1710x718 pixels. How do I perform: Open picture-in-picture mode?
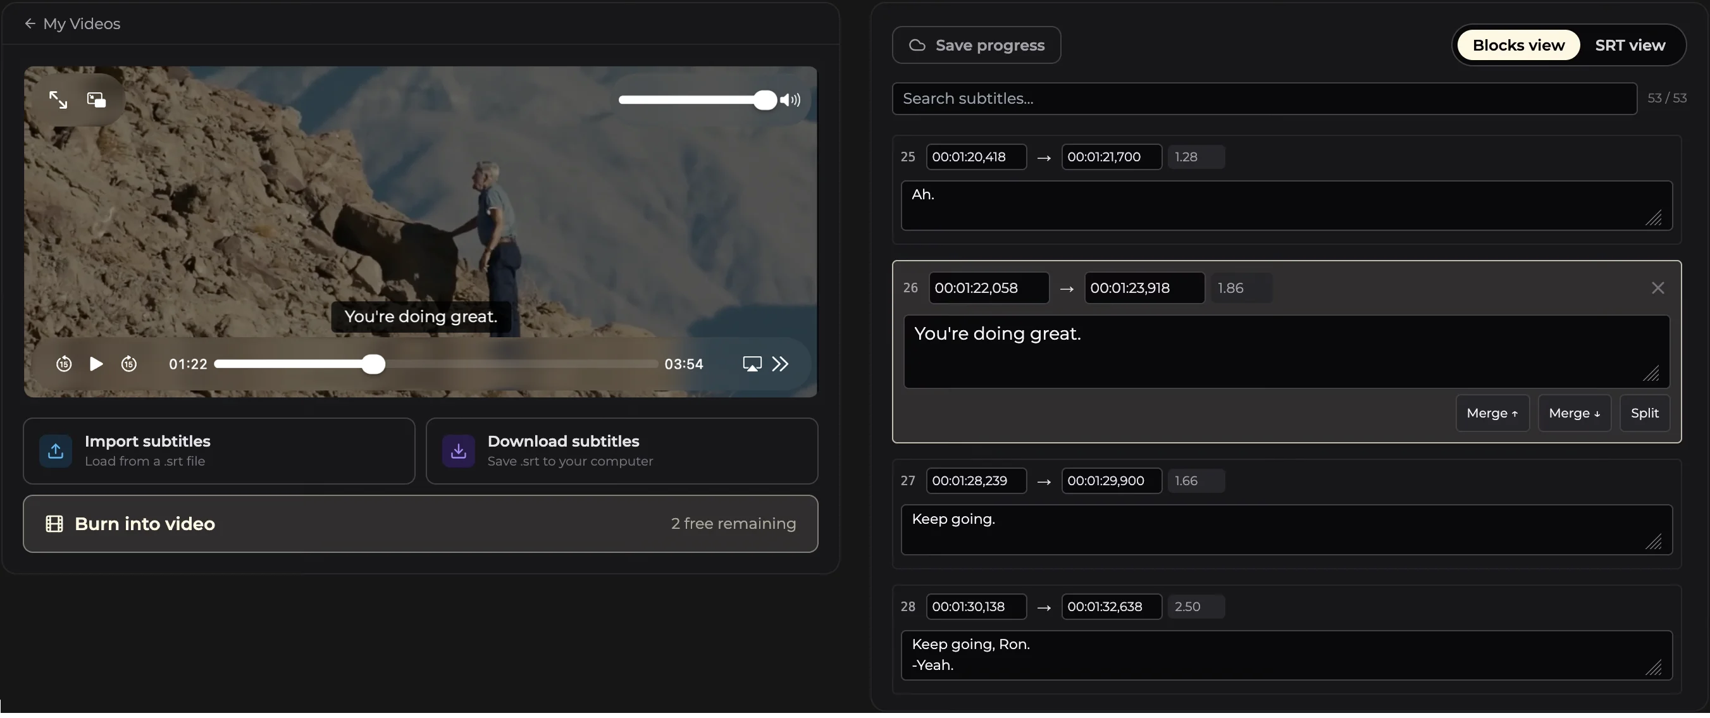96,99
